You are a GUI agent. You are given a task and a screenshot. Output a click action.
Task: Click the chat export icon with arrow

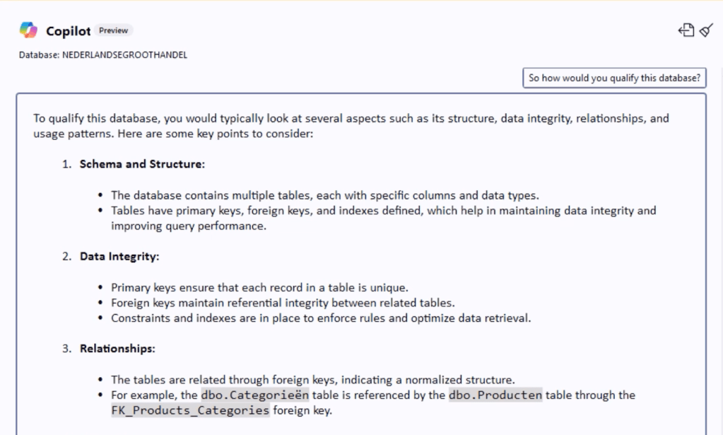tap(685, 30)
